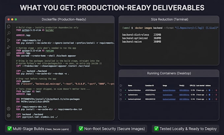Sort containers by the CPU (%) column header
Screen dimensions: 224x135
192,86
